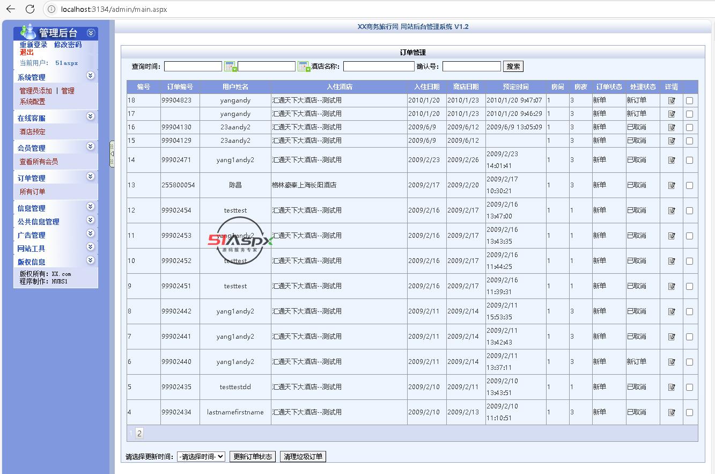Tick checkbox for order 99902471
Viewport: 715px width, 474px height.
[x=689, y=160]
